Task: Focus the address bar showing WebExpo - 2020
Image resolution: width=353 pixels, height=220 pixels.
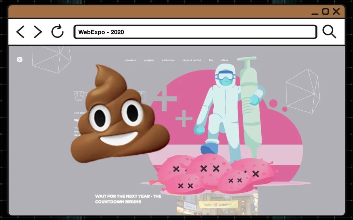Action: pos(195,32)
